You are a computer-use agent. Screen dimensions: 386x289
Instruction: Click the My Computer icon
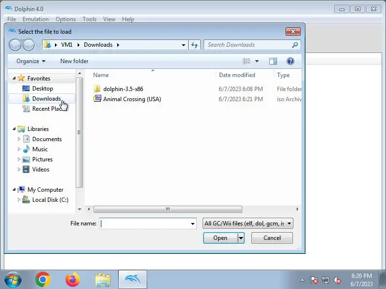[21, 189]
